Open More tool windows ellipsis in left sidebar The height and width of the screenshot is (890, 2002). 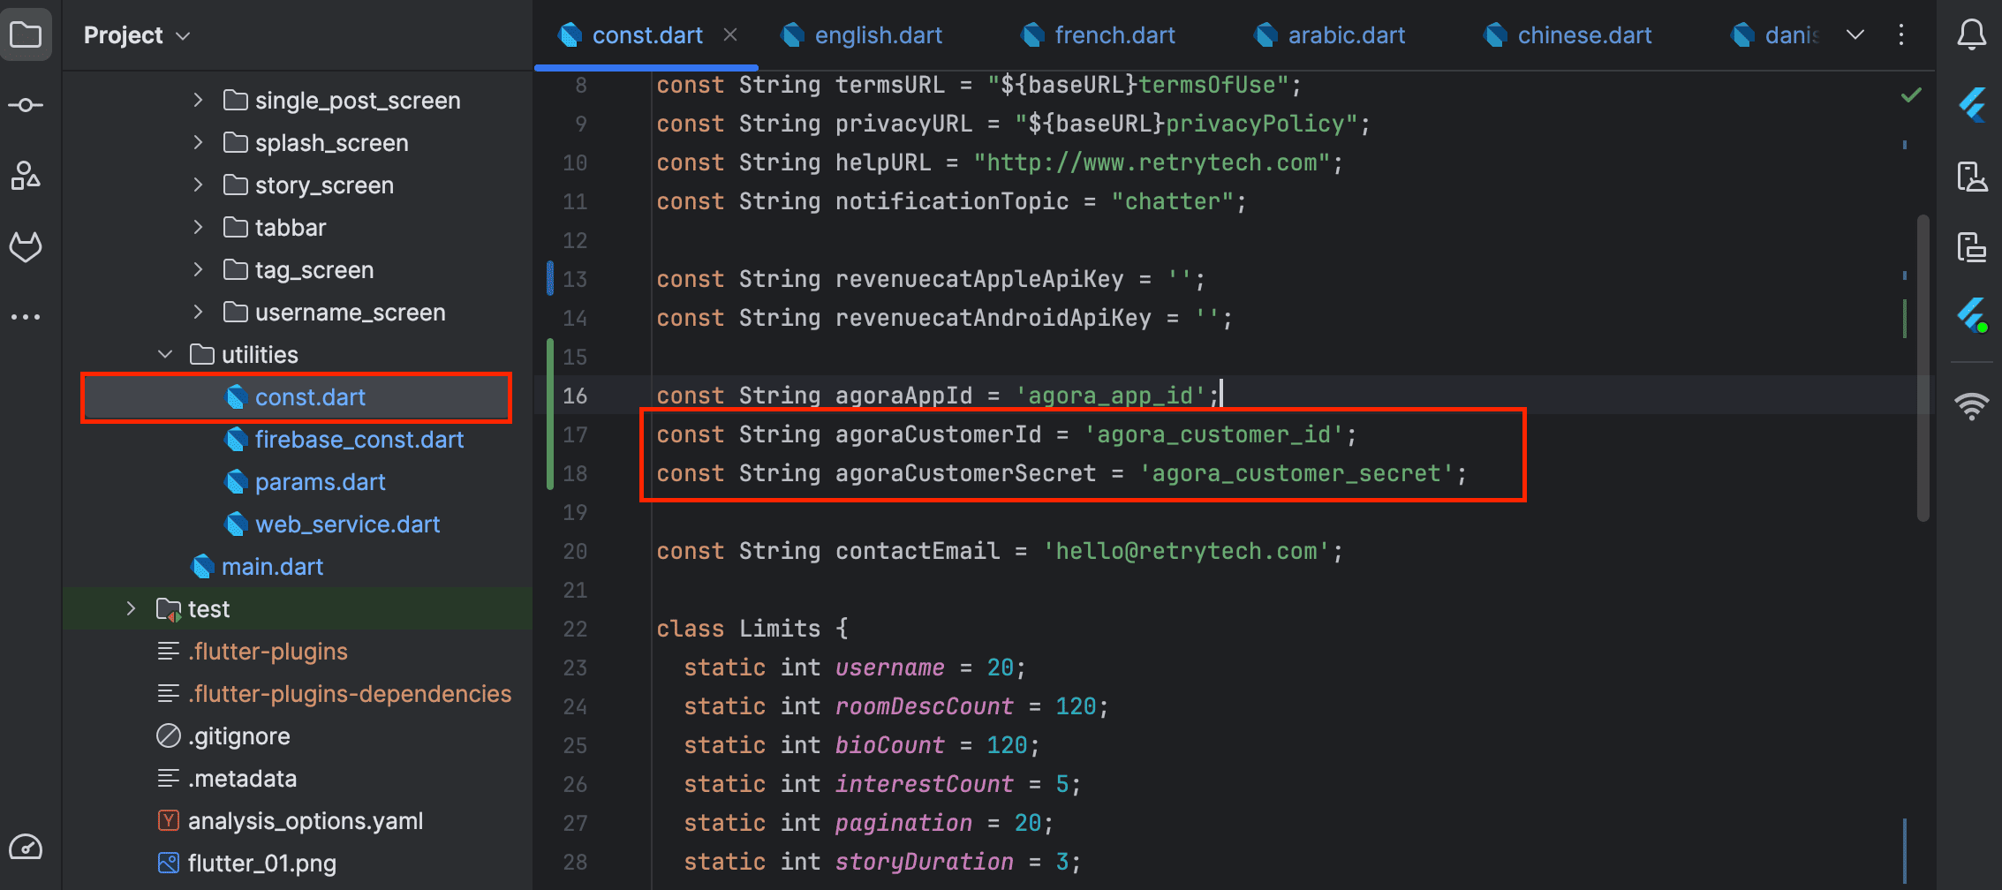click(x=26, y=317)
